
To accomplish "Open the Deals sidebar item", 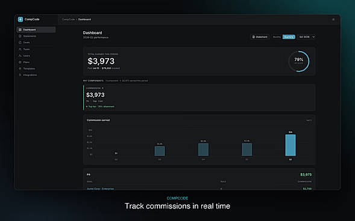I will click(36, 43).
